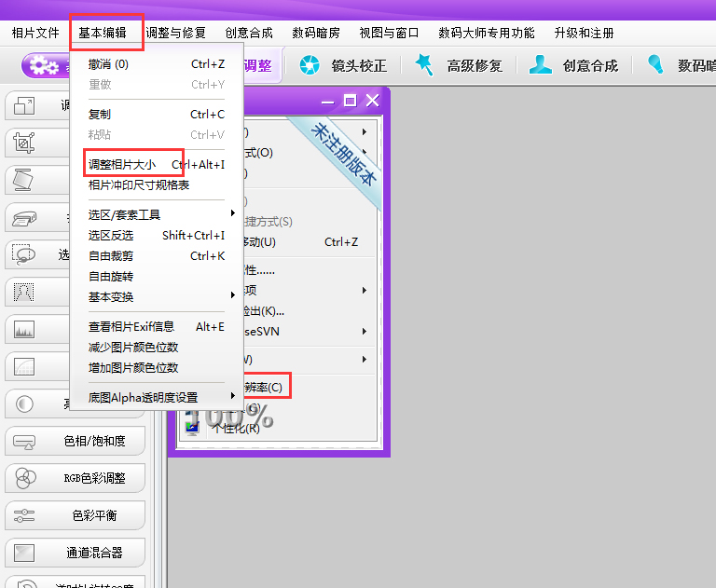716x588 pixels.
Task: Choose 复制 from the edit menu
Action: coord(157,114)
